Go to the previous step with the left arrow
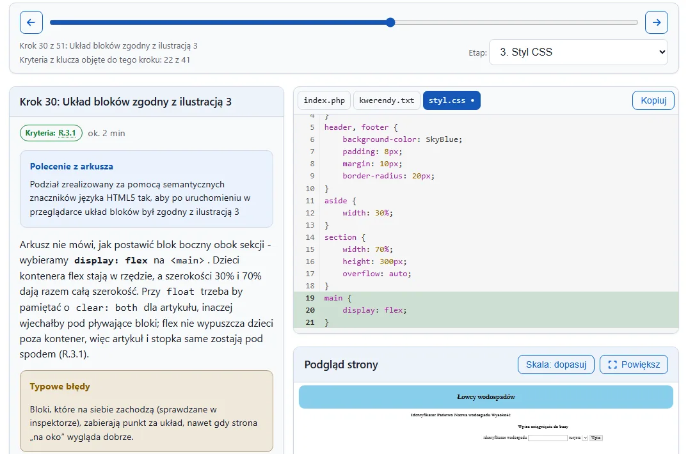The height and width of the screenshot is (454, 688). (31, 22)
